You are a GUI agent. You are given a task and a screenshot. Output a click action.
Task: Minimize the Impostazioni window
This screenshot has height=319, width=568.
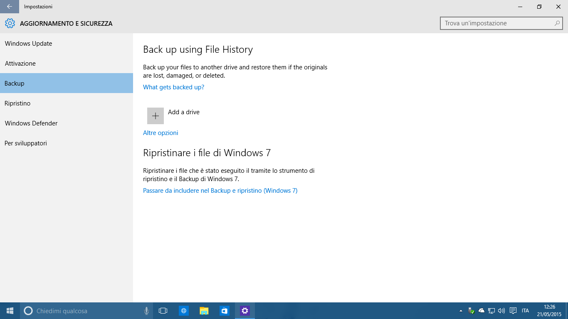520,7
